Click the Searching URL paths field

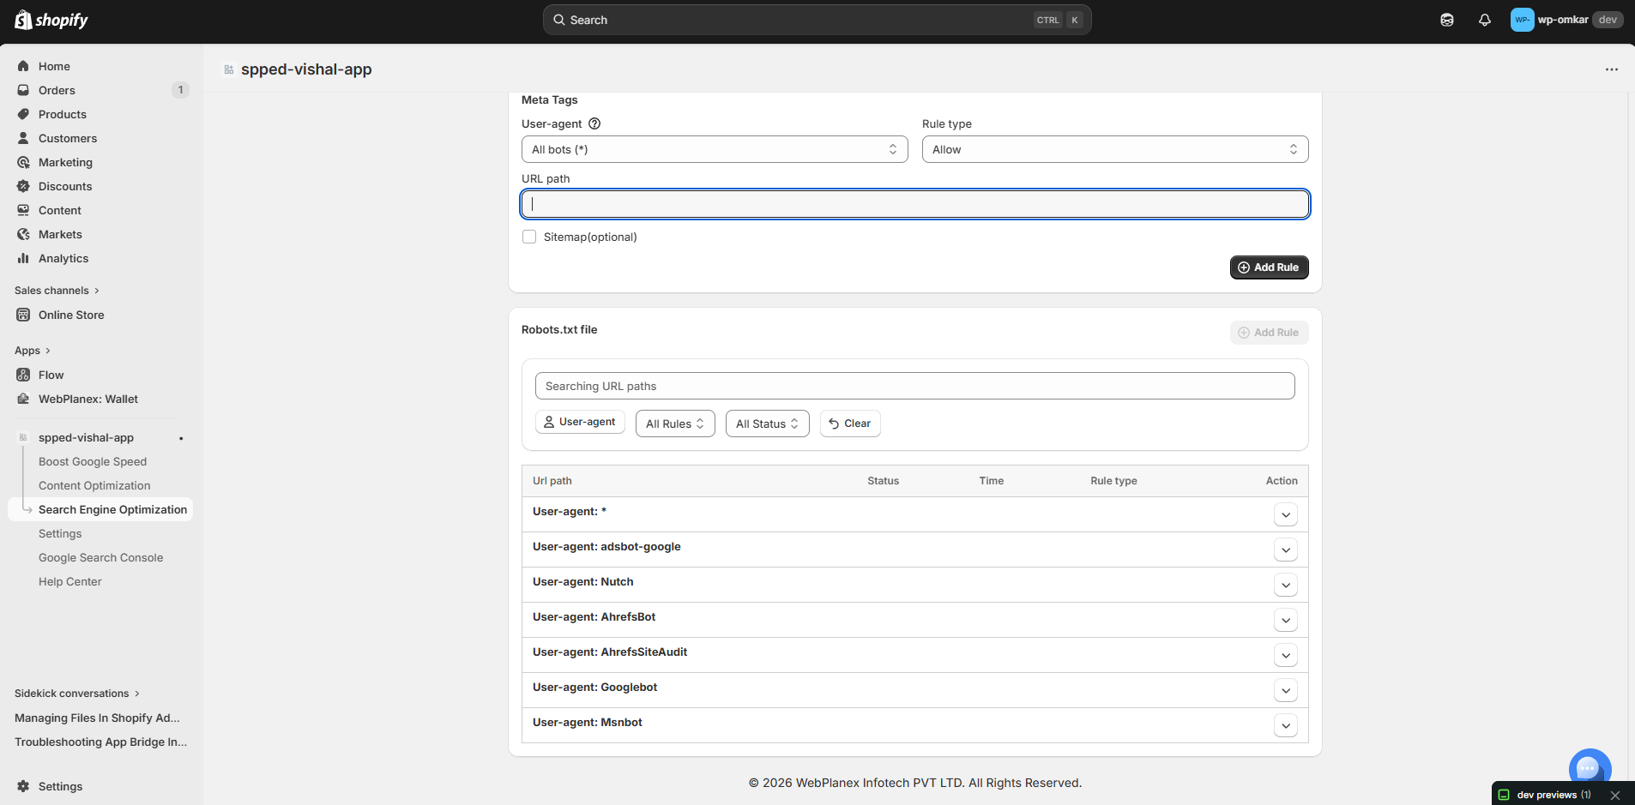pyautogui.click(x=914, y=386)
